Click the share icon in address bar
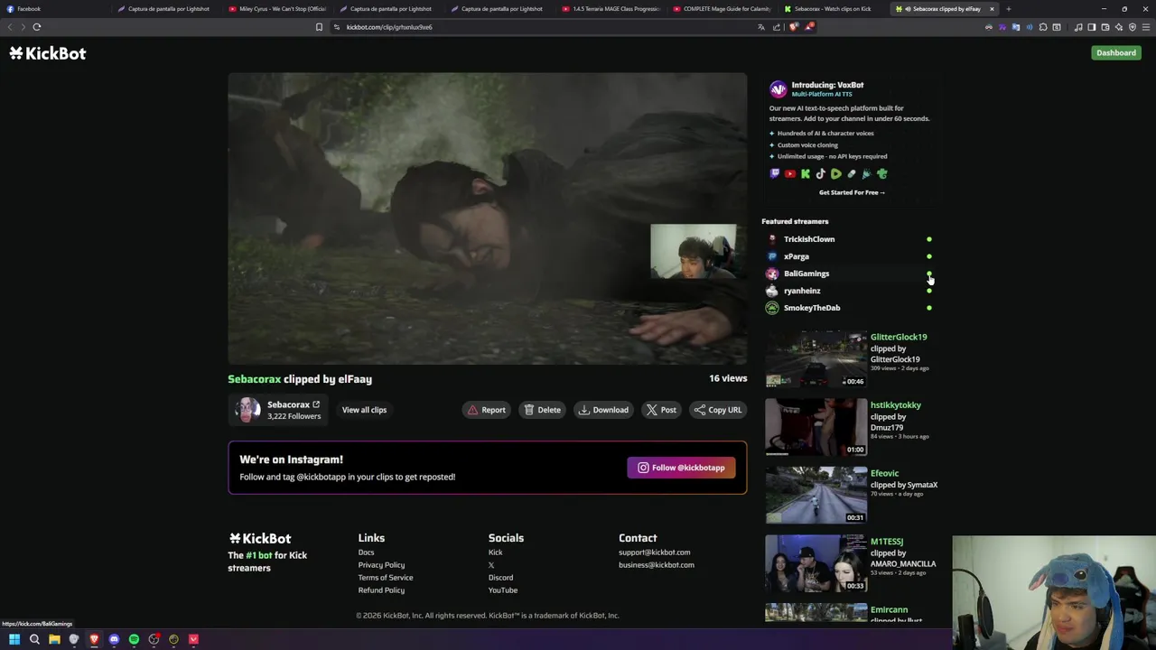1156x650 pixels. coord(777,27)
